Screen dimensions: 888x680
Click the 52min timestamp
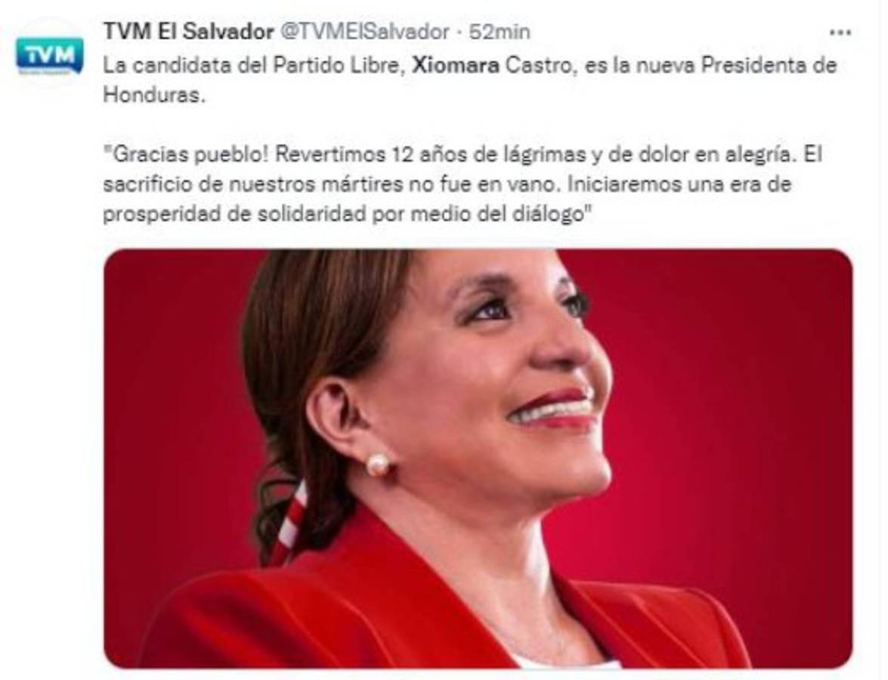point(500,32)
